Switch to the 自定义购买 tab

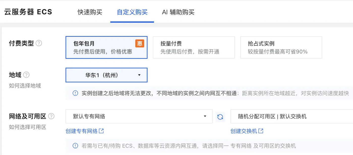132,12
